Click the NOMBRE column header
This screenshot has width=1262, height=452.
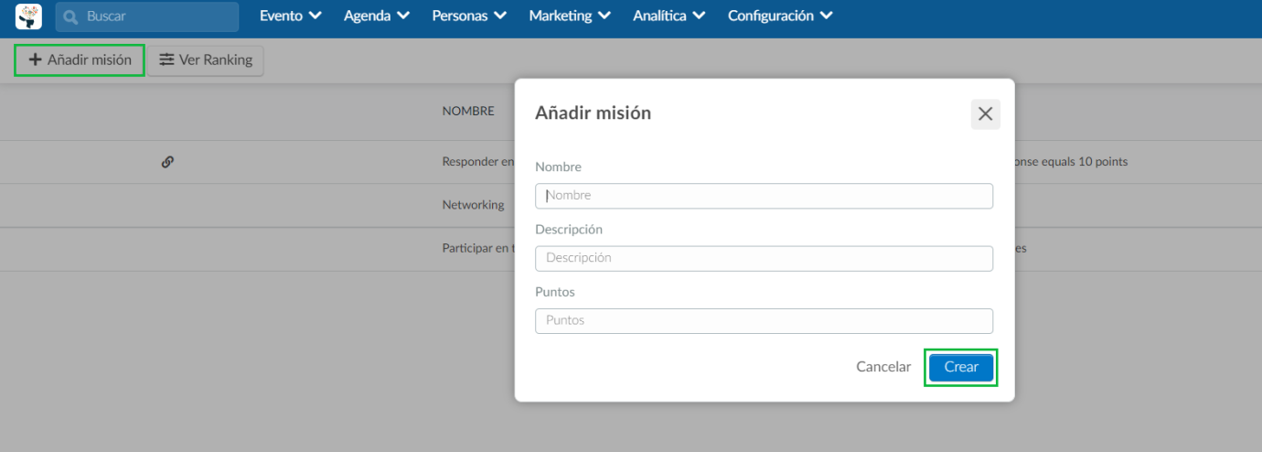468,111
